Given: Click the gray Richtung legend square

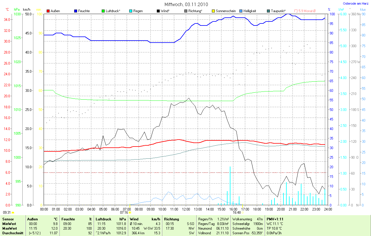Looking at the screenshot, I should [186, 11].
